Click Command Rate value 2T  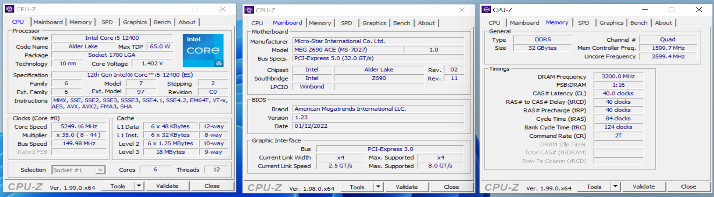[x=618, y=136]
